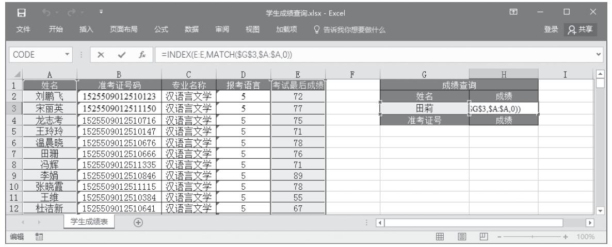612x247 pixels.
Task: Click the 登录 sign-in link
Action: [552, 29]
